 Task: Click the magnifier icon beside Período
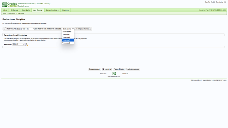[5, 29]
